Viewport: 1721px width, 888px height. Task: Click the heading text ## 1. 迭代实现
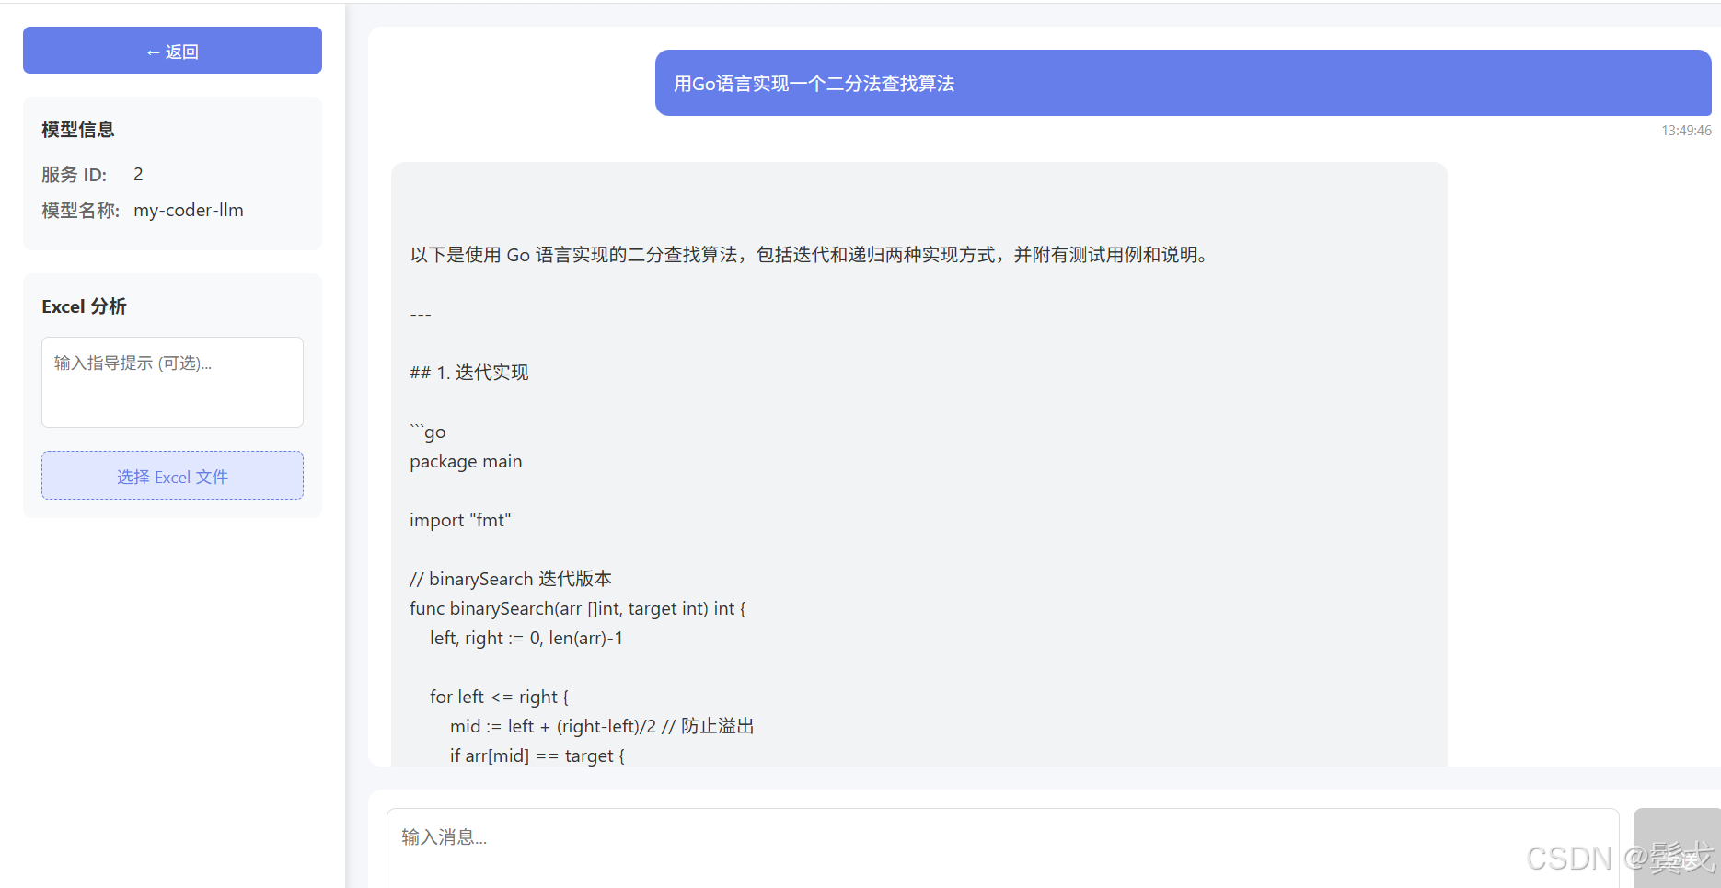pyautogui.click(x=469, y=373)
